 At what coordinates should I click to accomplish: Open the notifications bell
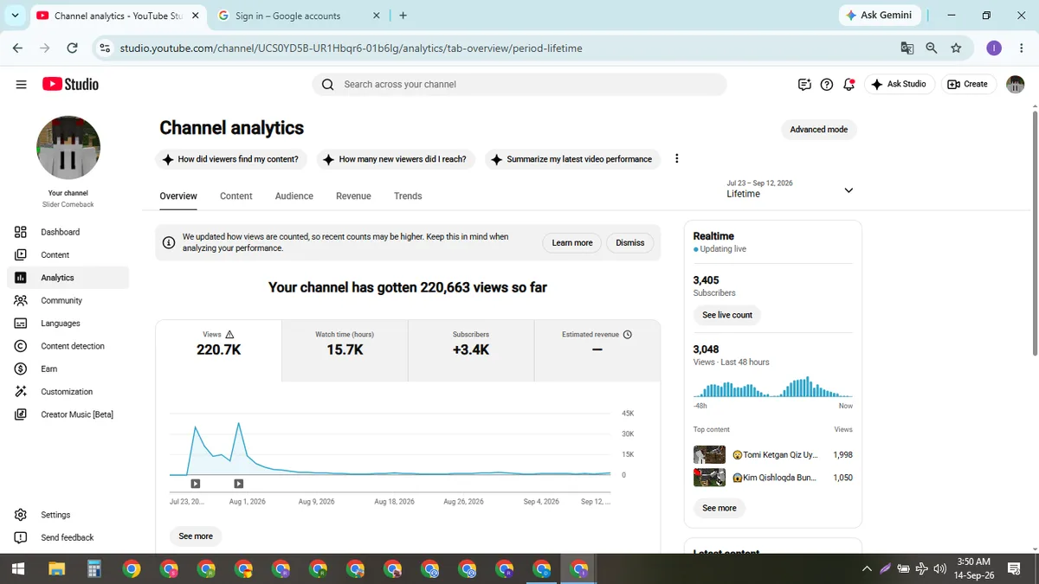[x=849, y=84]
